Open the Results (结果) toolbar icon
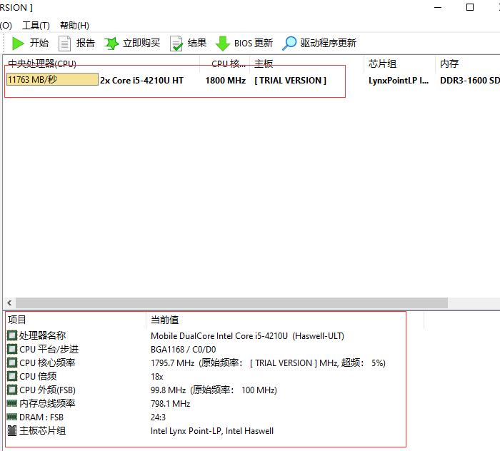Screen dimensions: 500x451 pyautogui.click(x=176, y=44)
